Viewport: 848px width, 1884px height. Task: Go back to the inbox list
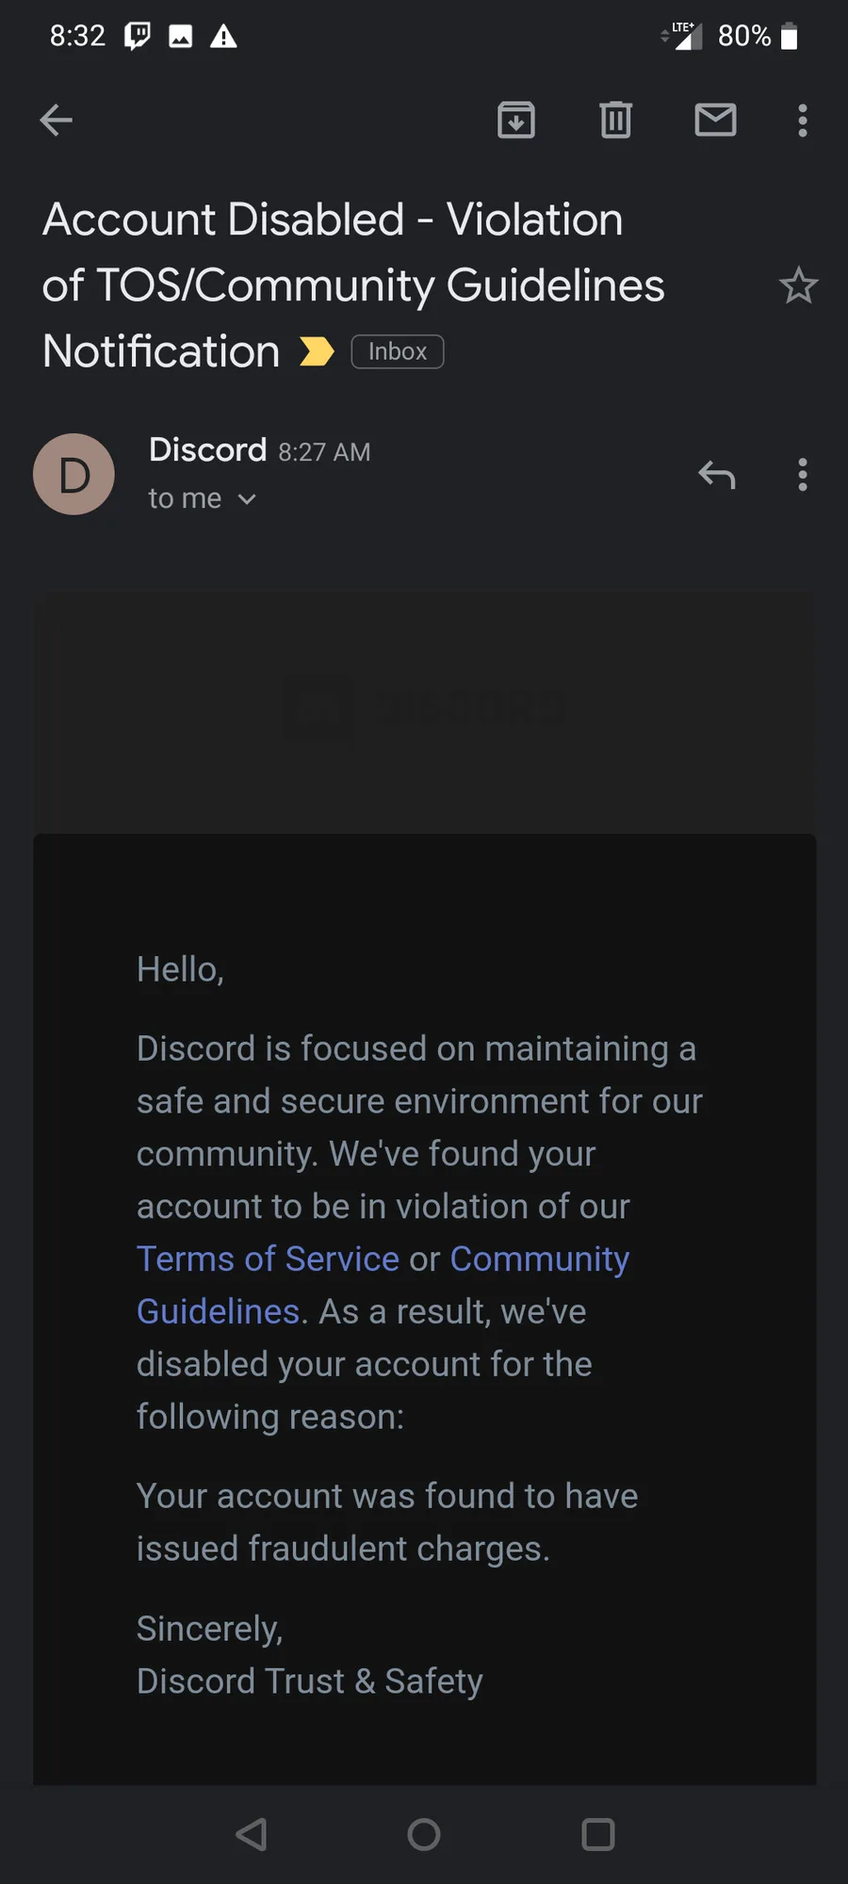tap(57, 120)
